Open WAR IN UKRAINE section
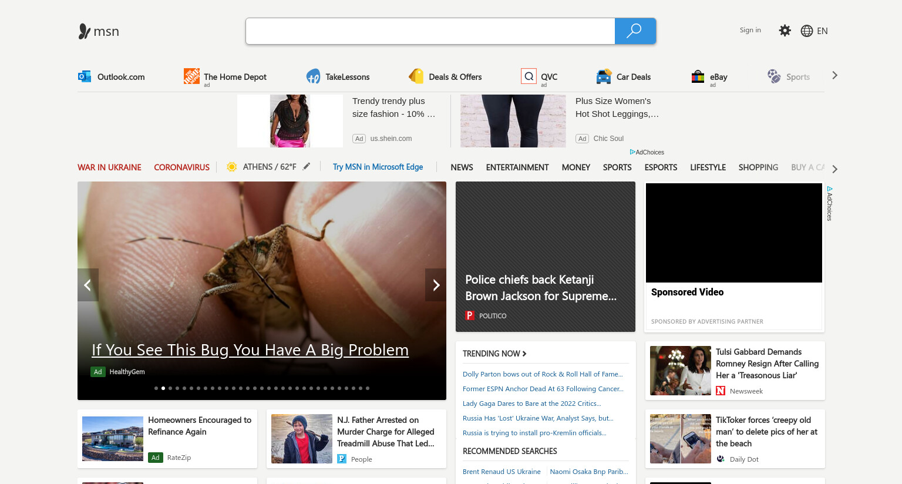The height and width of the screenshot is (484, 902). click(109, 167)
